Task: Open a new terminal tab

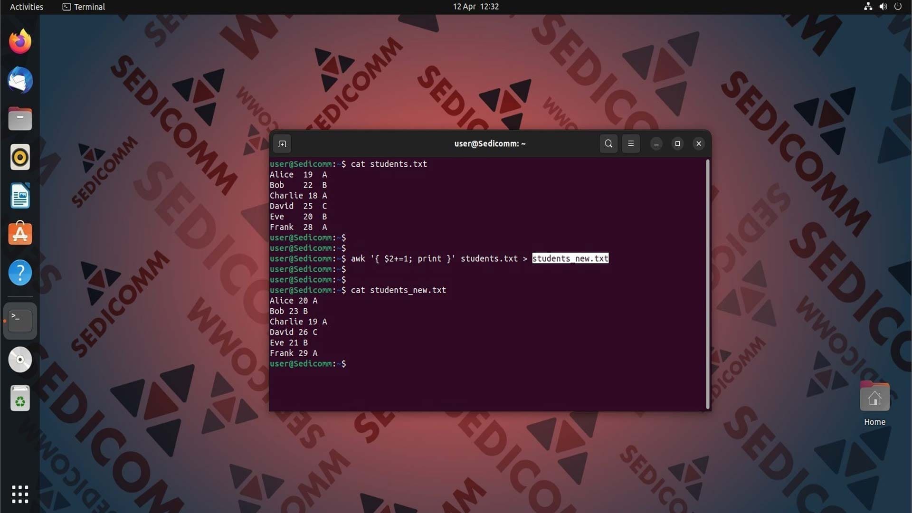Action: click(x=282, y=144)
